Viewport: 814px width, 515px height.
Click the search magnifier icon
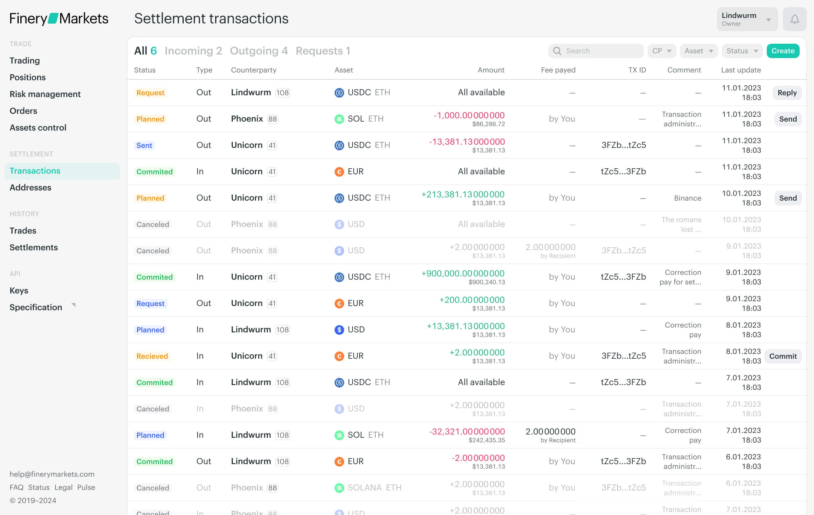[x=557, y=51]
